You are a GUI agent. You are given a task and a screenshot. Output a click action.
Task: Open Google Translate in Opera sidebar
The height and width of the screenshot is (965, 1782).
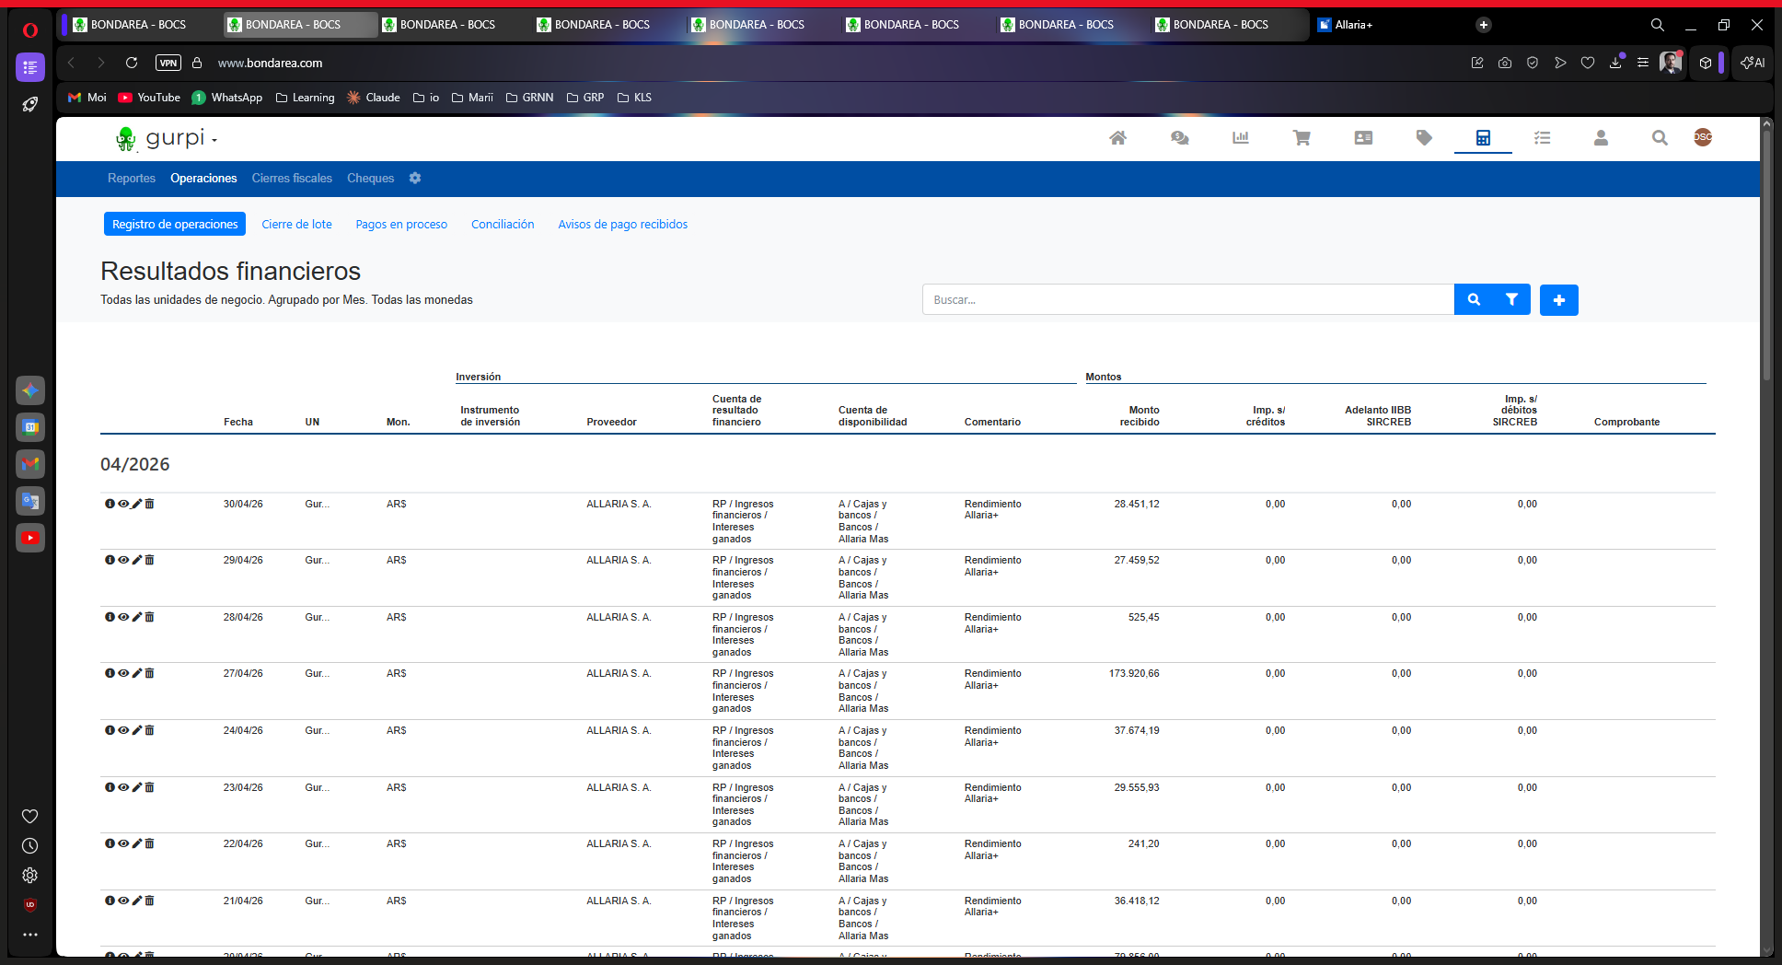point(30,501)
